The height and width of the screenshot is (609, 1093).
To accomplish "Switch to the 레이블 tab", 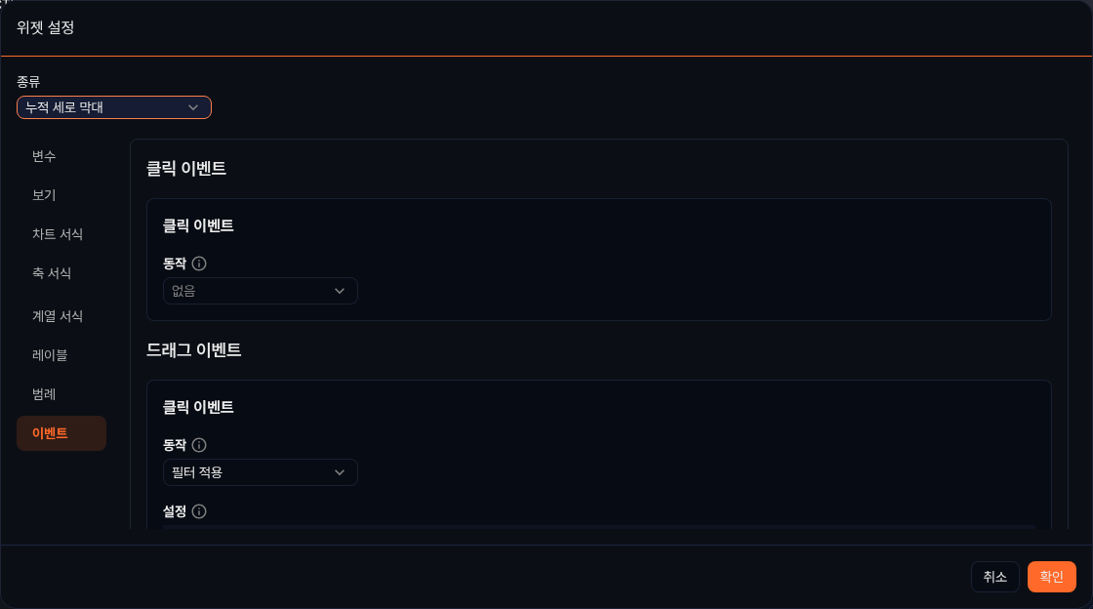I will [50, 355].
